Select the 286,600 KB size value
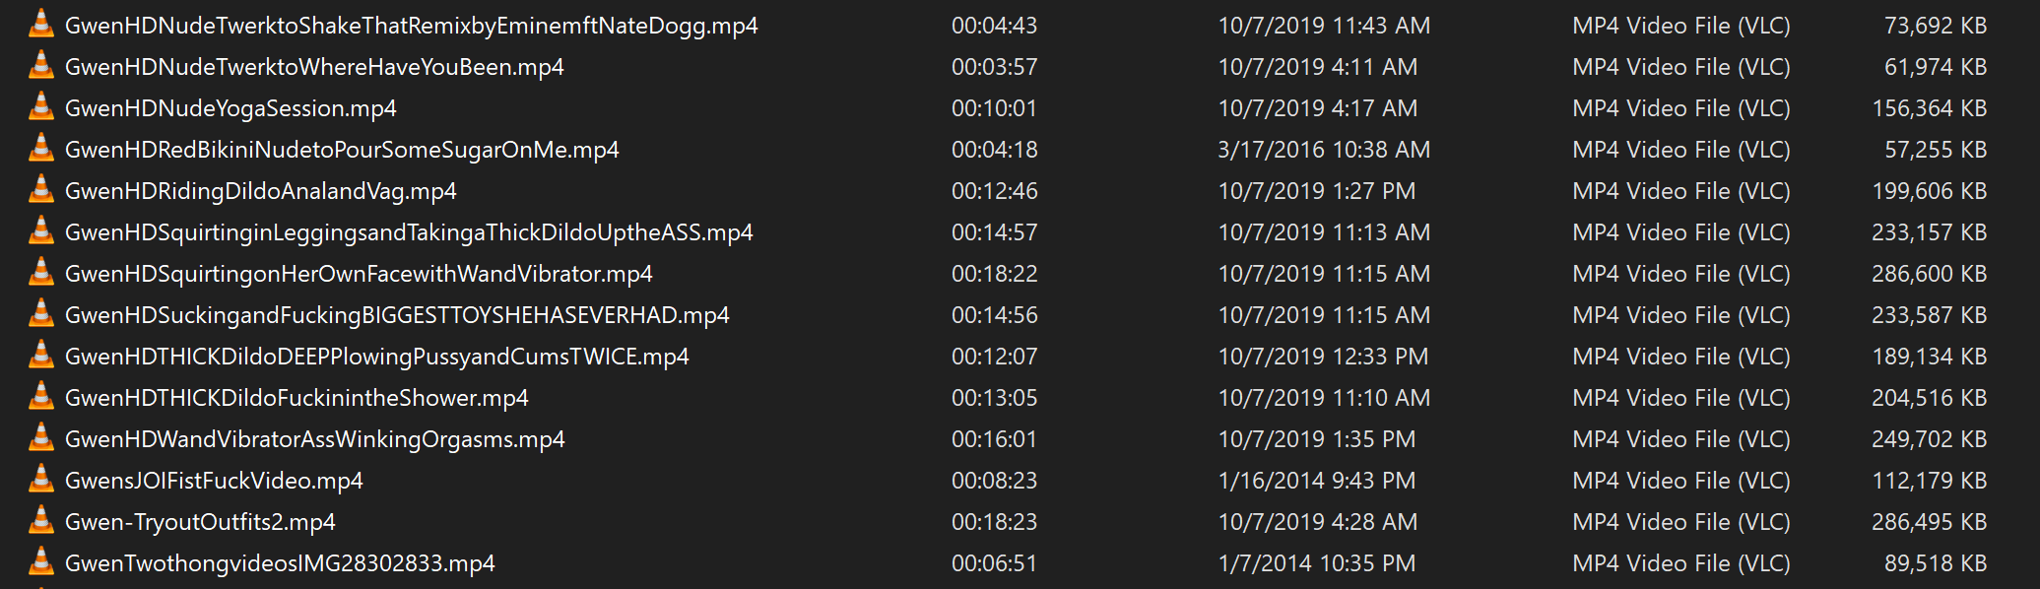 [1929, 274]
